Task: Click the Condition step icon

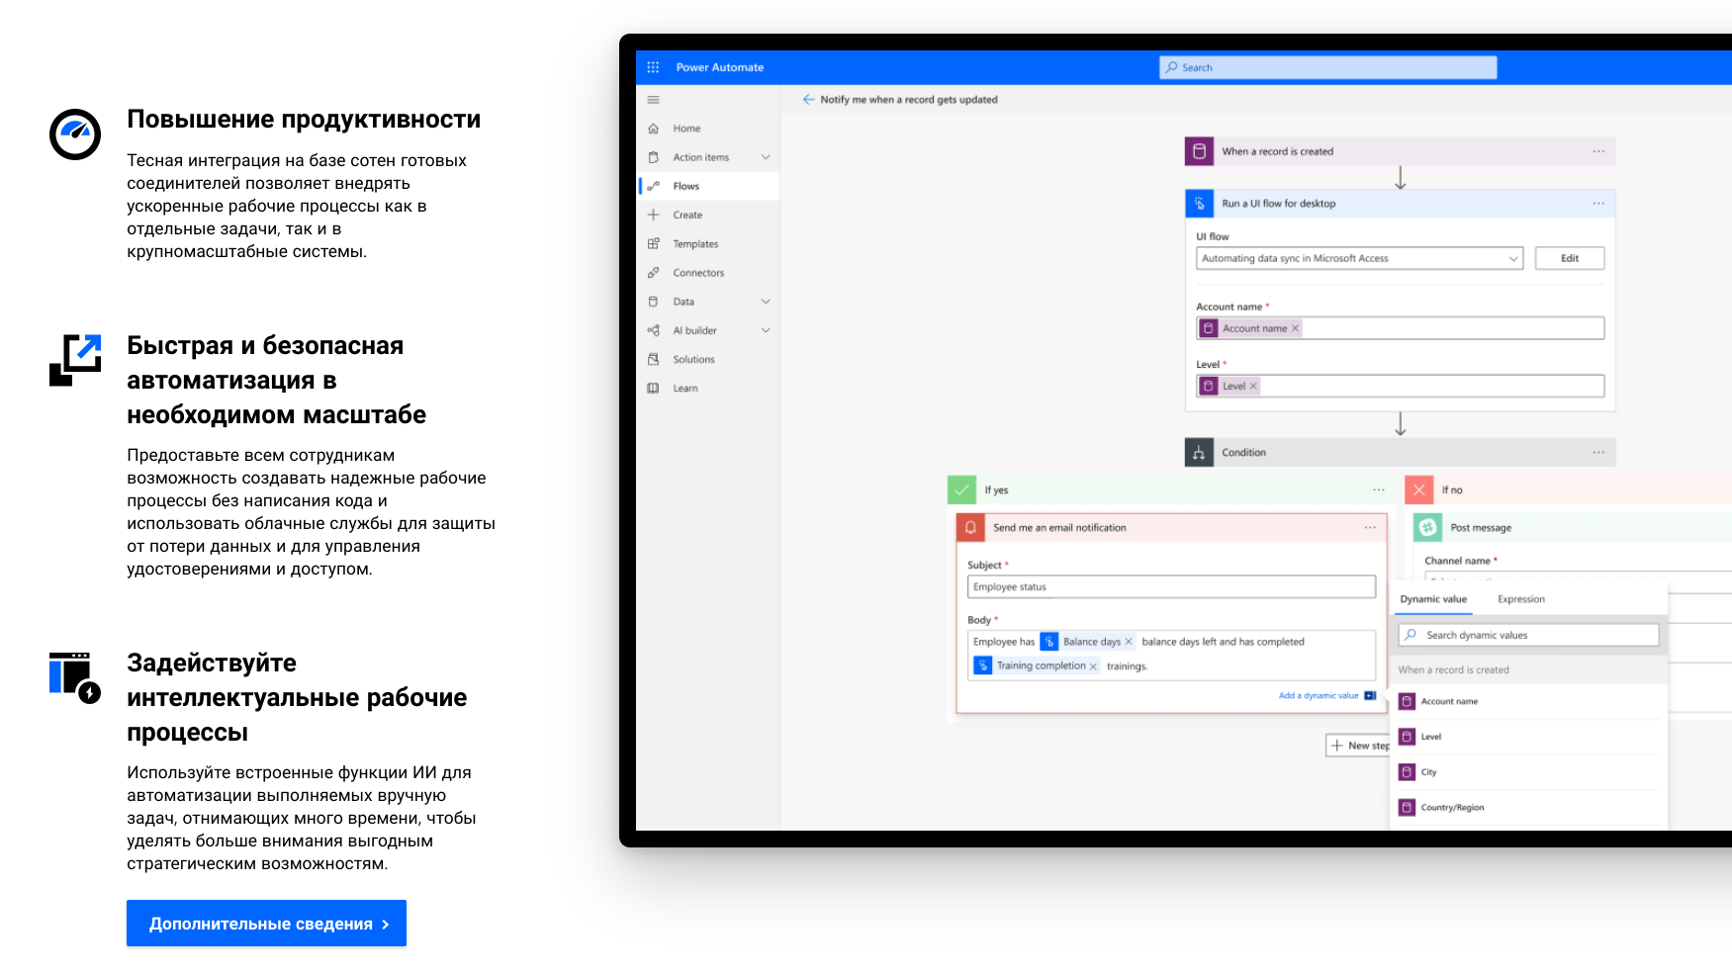Action: pos(1199,453)
